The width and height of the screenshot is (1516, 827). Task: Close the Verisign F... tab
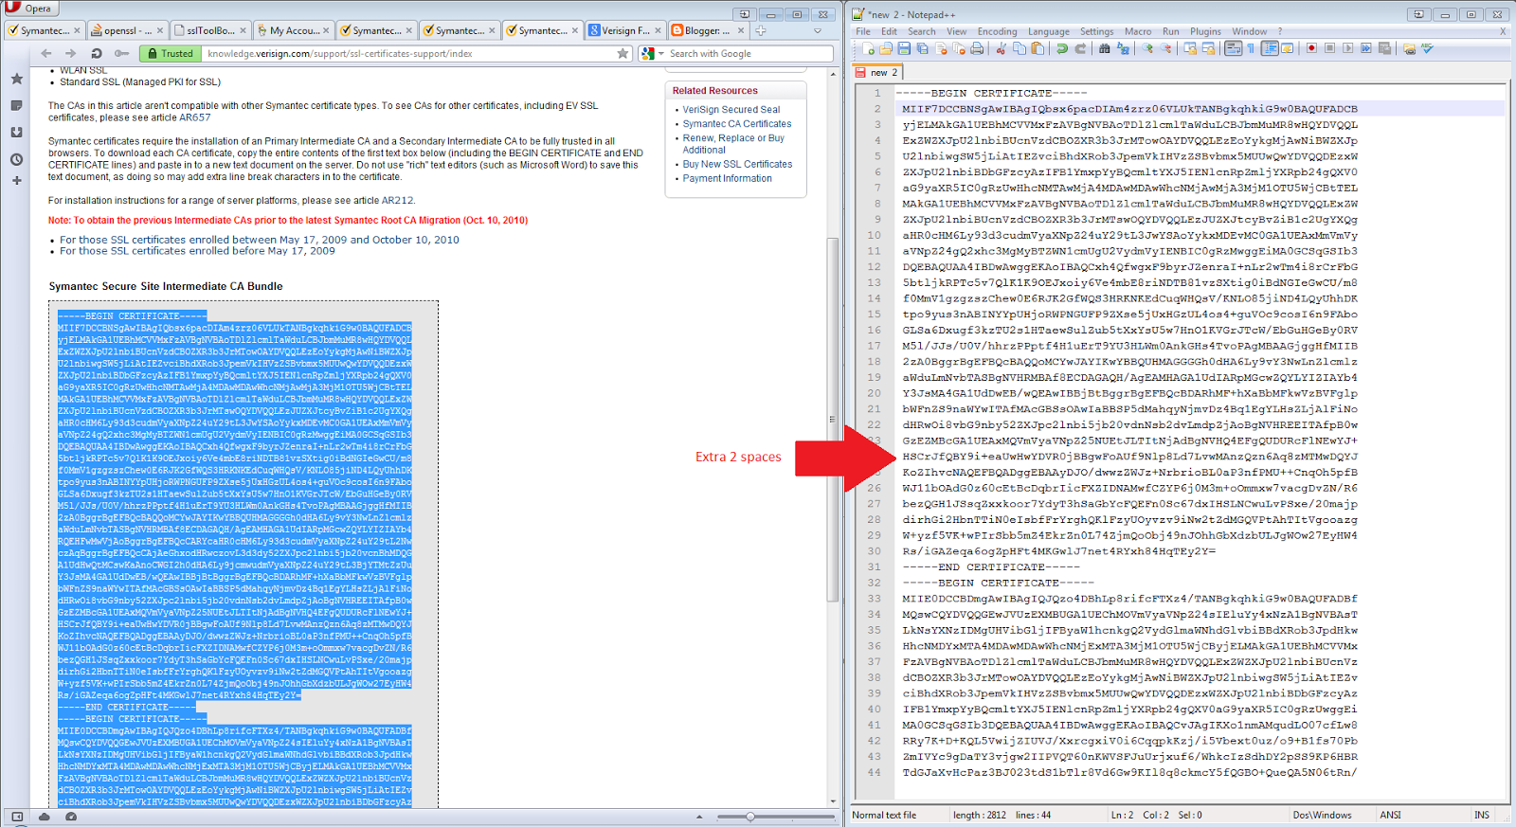point(659,30)
